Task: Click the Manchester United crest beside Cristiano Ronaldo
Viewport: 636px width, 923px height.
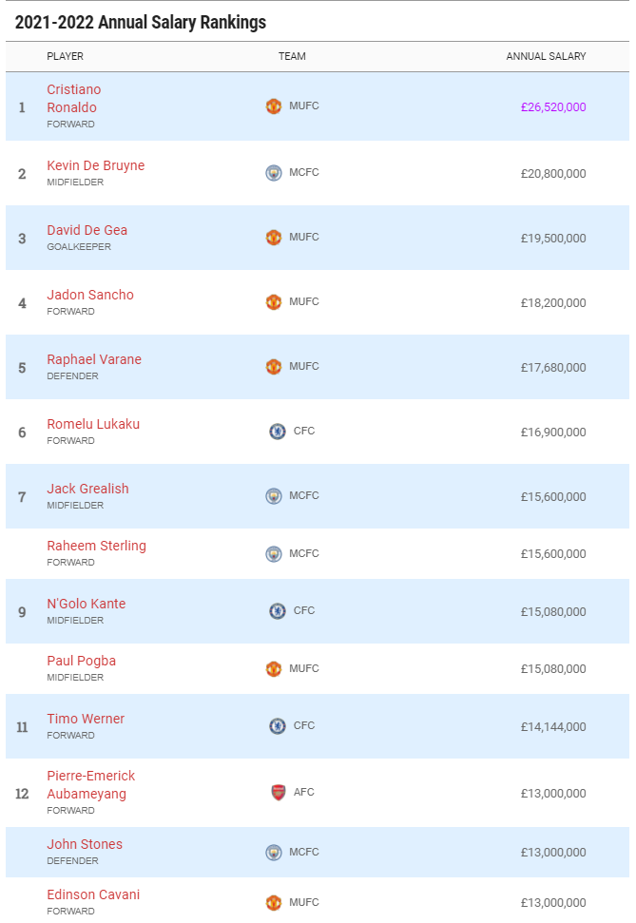Action: point(273,106)
